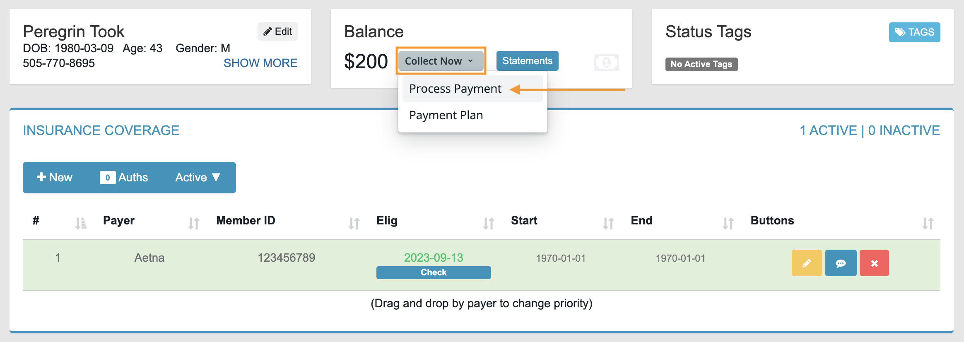Click the tag icon on the TAGS button
This screenshot has width=964, height=342.
[899, 32]
